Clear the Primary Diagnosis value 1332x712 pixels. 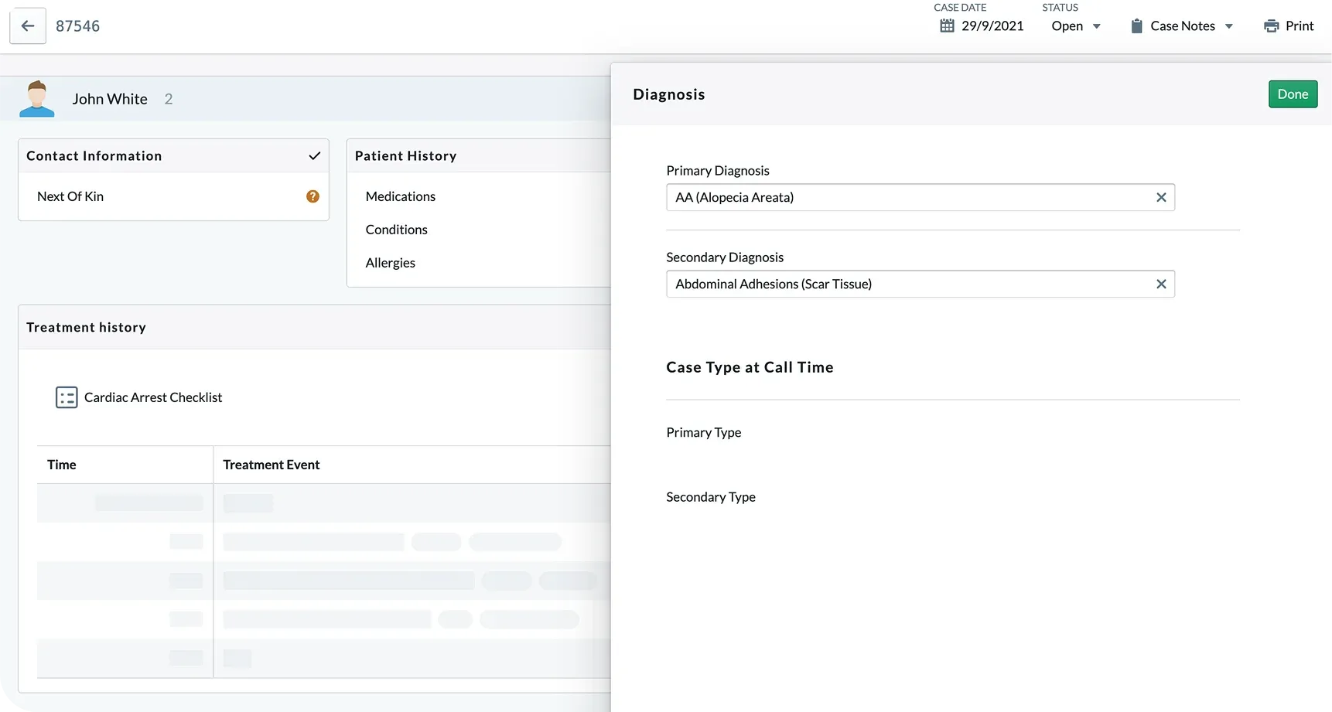pyautogui.click(x=1160, y=198)
